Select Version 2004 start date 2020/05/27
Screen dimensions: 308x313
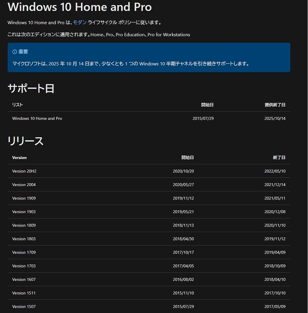pyautogui.click(x=183, y=185)
